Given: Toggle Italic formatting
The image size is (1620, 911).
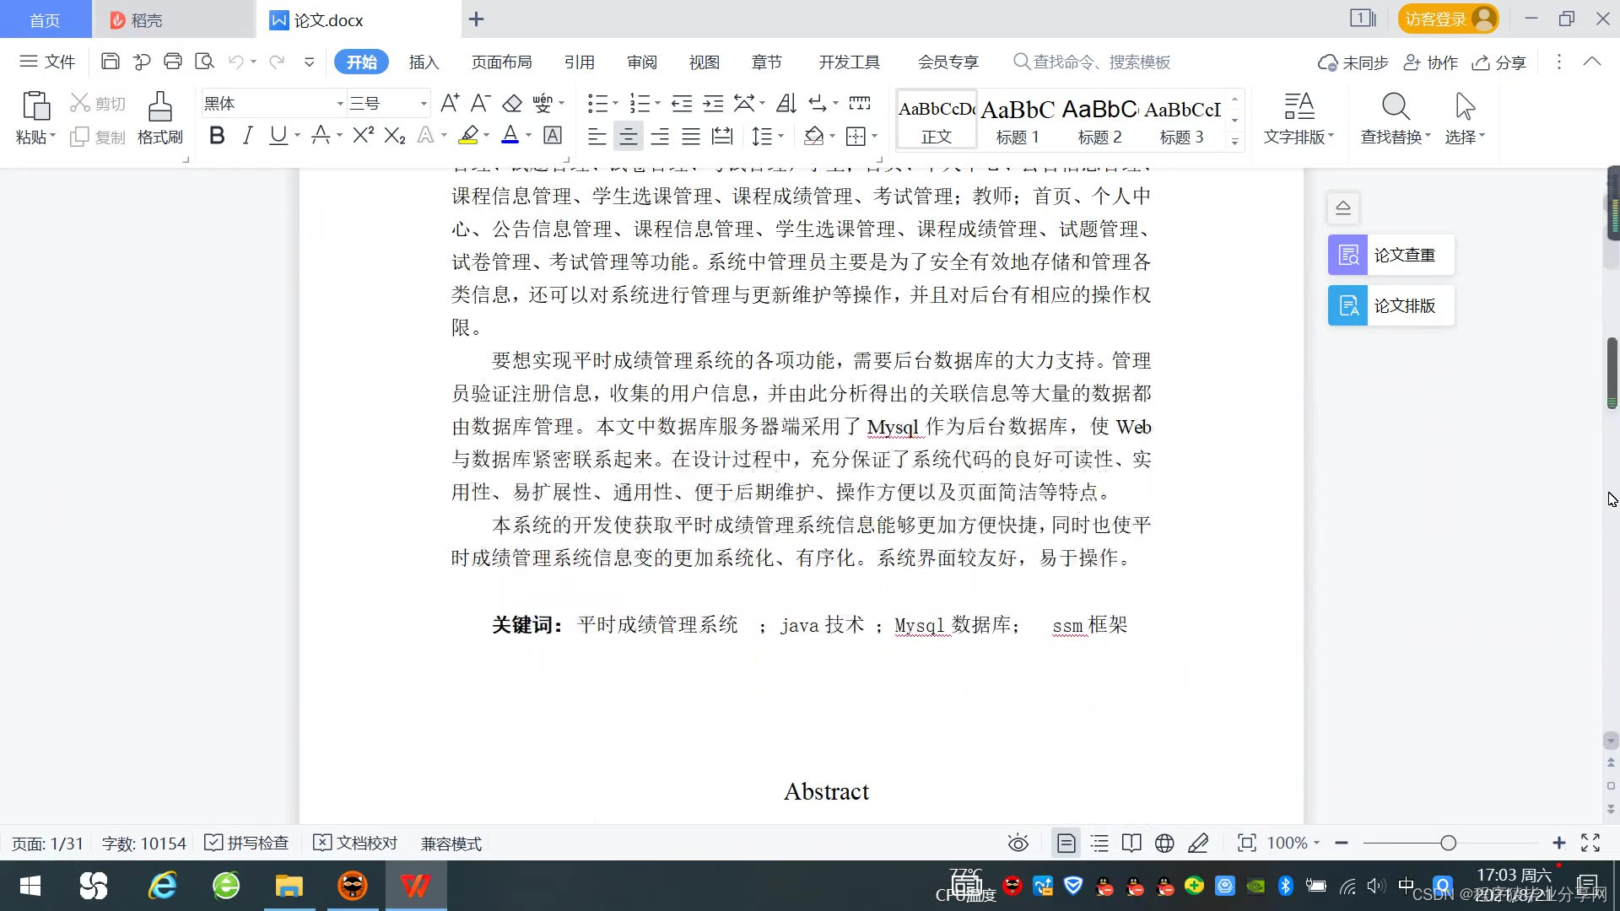Looking at the screenshot, I should (x=247, y=135).
